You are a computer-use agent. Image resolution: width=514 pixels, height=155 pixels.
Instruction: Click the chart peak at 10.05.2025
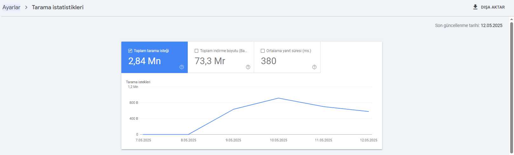coord(279,98)
